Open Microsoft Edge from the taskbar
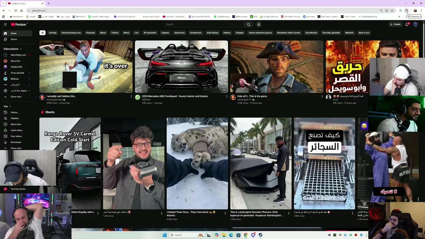Image resolution: width=425 pixels, height=239 pixels. click(231, 235)
